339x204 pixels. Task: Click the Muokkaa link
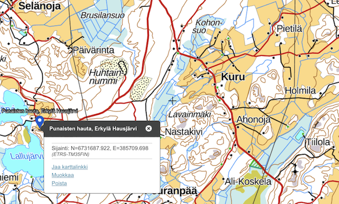pyautogui.click(x=63, y=175)
